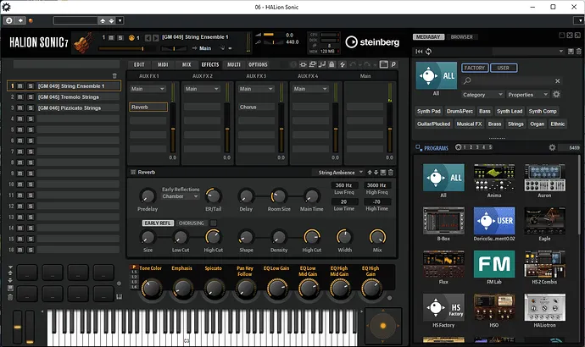
Task: Click the go-to-start icon in MediaBay toolbar
Action: (420, 52)
